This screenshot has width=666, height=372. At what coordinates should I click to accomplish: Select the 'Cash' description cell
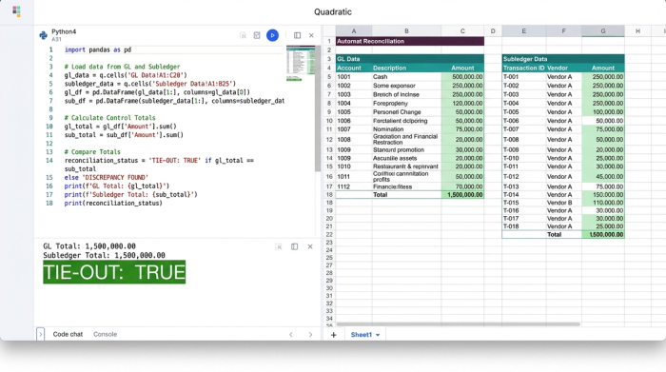[x=406, y=77]
